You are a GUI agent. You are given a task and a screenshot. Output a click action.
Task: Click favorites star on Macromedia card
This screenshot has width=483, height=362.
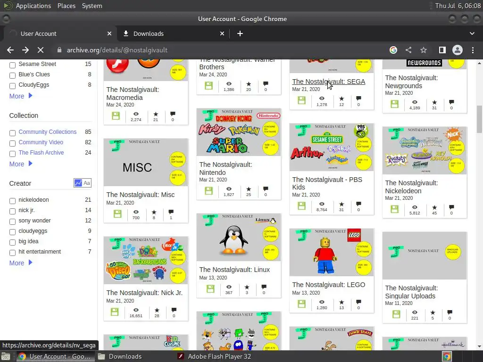pyautogui.click(x=156, y=114)
